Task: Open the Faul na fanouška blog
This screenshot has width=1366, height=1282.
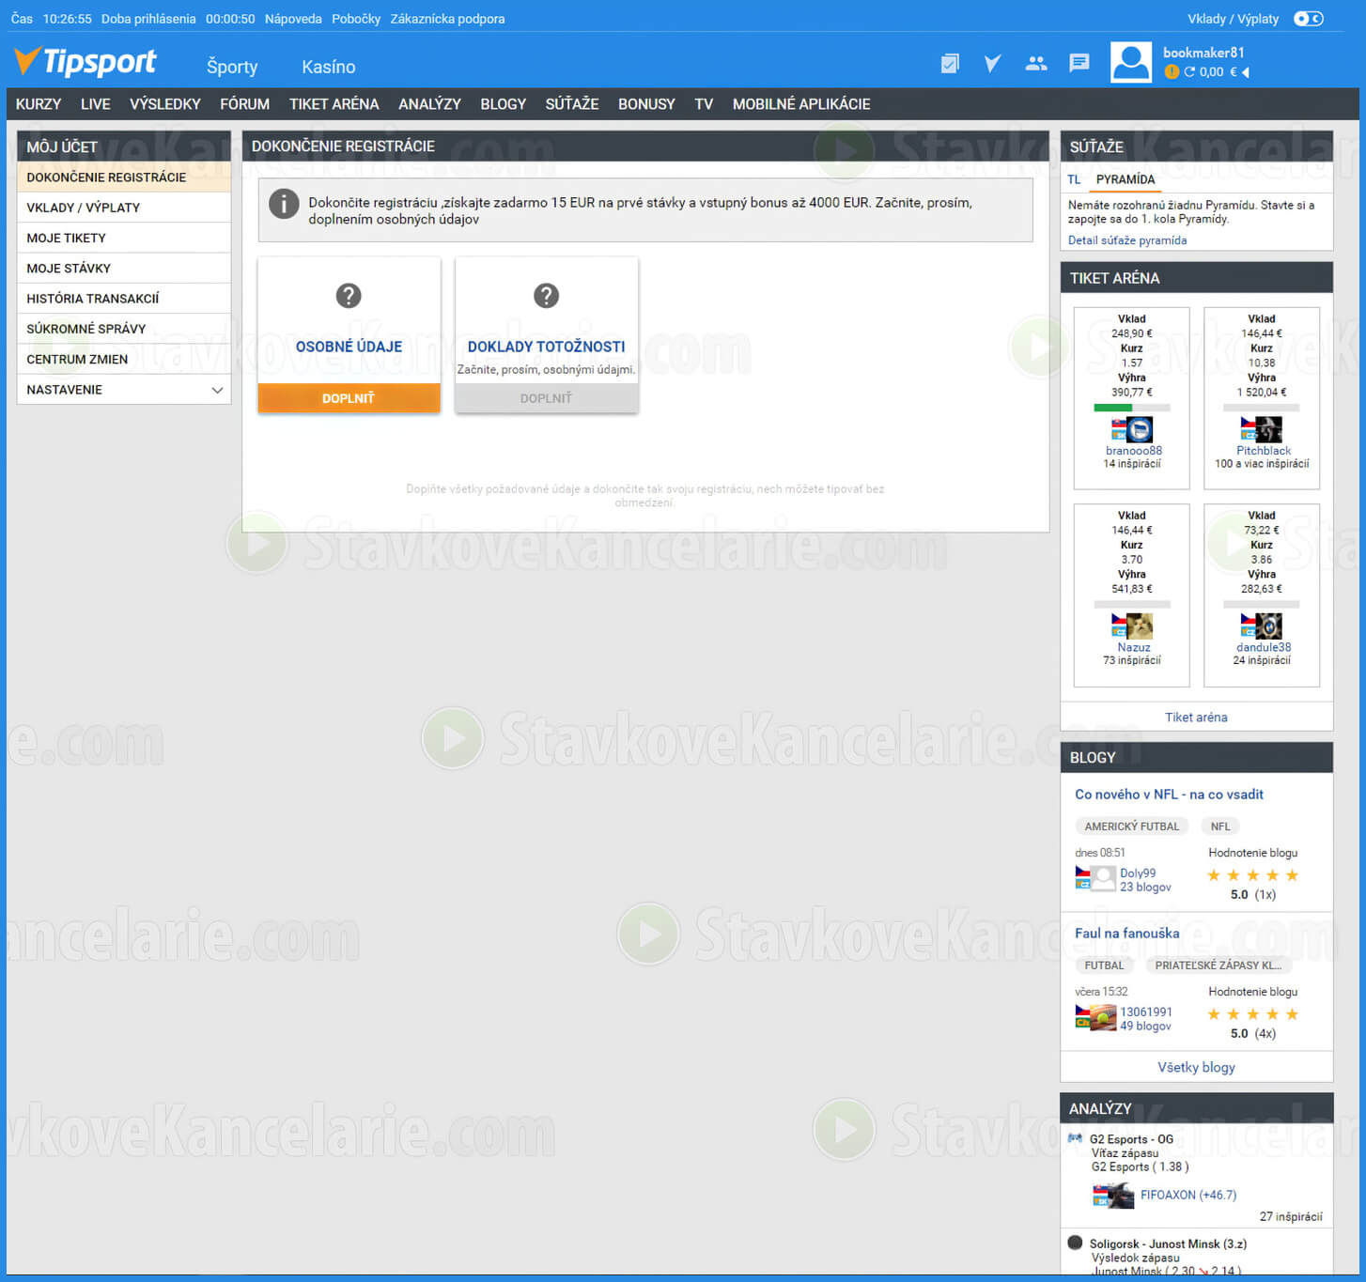Action: point(1126,934)
